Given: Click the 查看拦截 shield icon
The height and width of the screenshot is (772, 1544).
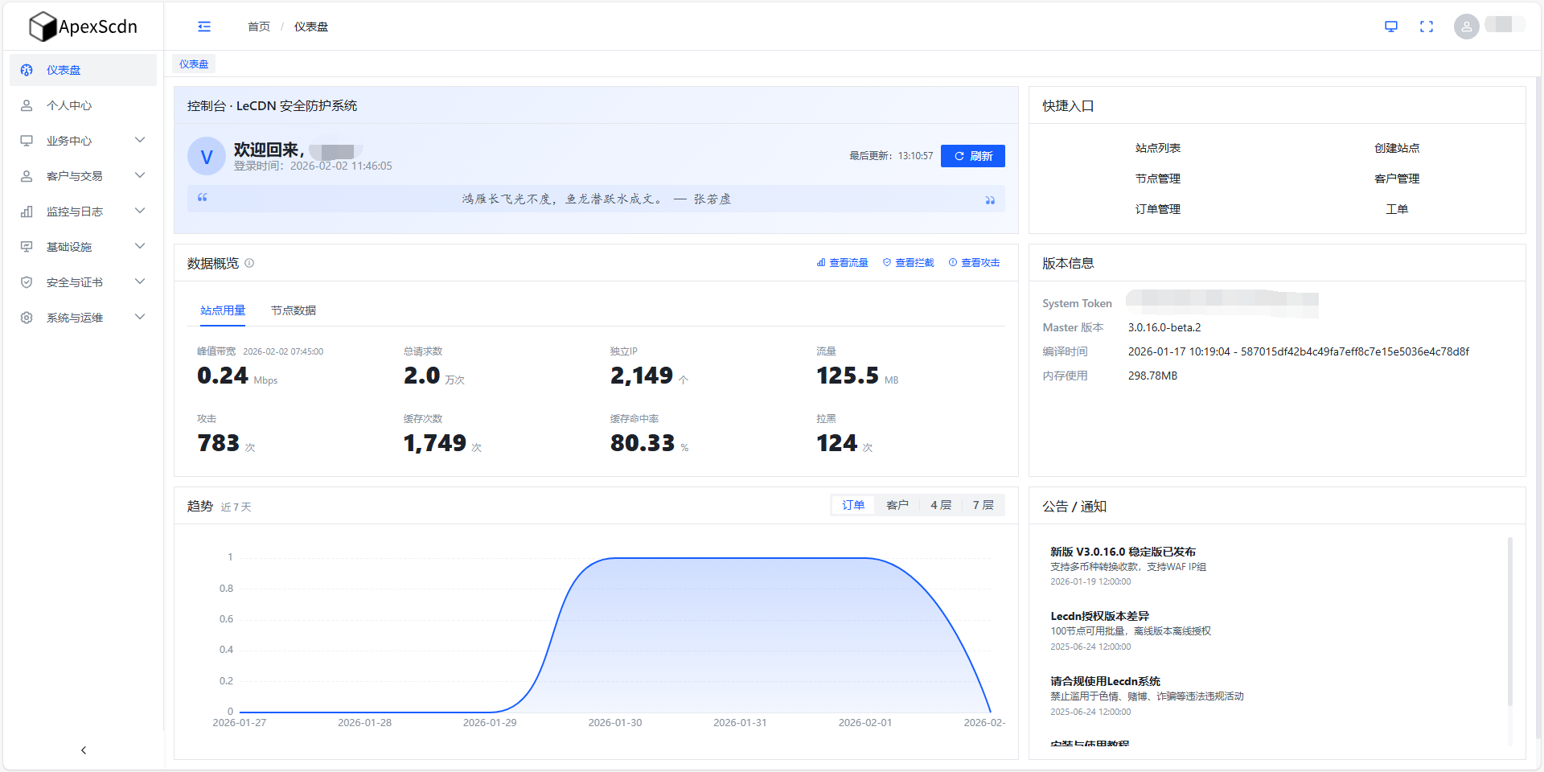Looking at the screenshot, I should click(886, 262).
